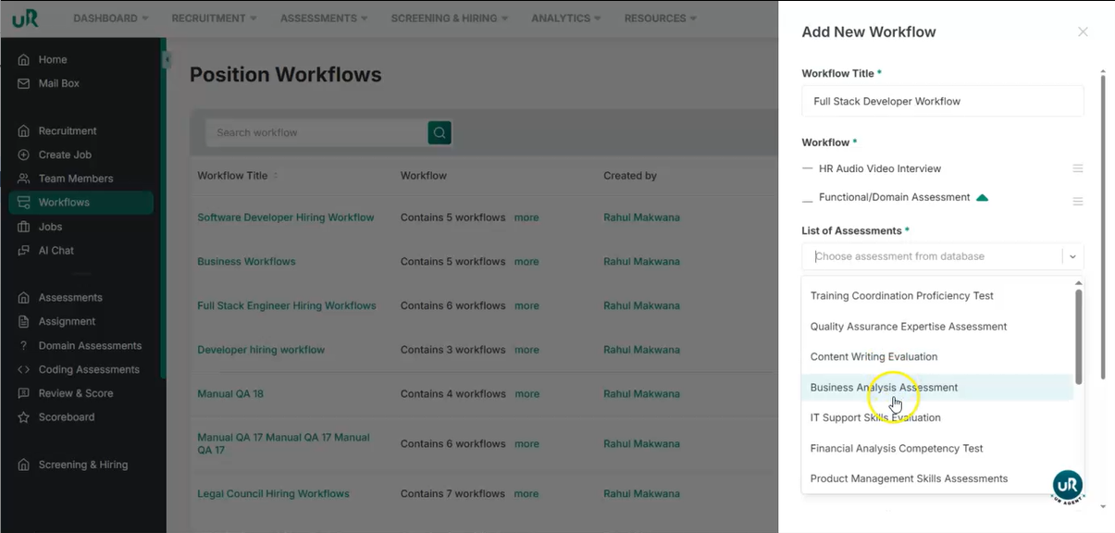
Task: Click the Mail Box sidebar icon
Action: (x=24, y=83)
